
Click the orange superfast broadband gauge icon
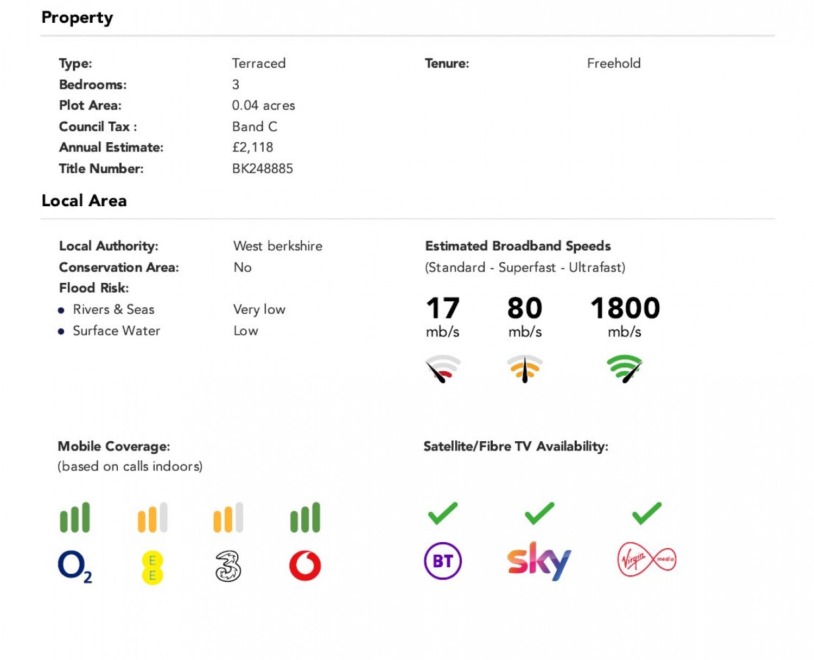click(x=525, y=369)
